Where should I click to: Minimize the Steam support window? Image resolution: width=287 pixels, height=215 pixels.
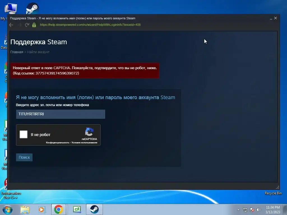[x=271, y=18]
